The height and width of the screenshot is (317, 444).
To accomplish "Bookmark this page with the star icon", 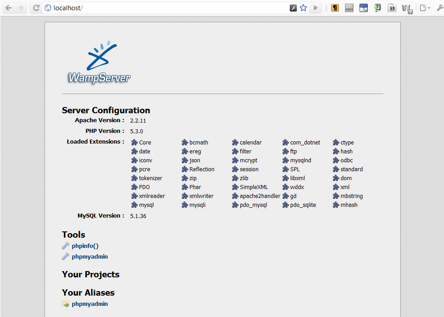I will [x=303, y=8].
